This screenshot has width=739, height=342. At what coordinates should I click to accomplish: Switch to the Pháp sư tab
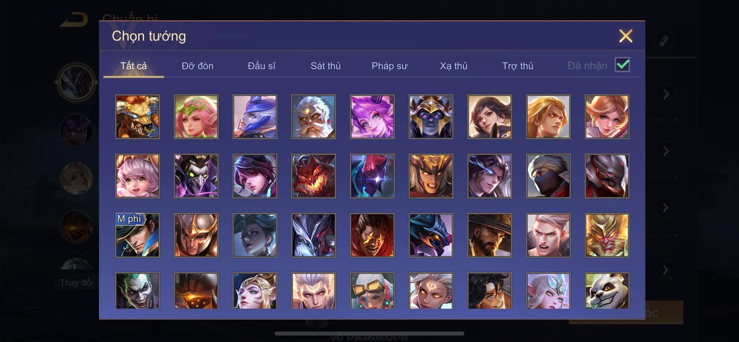(390, 66)
